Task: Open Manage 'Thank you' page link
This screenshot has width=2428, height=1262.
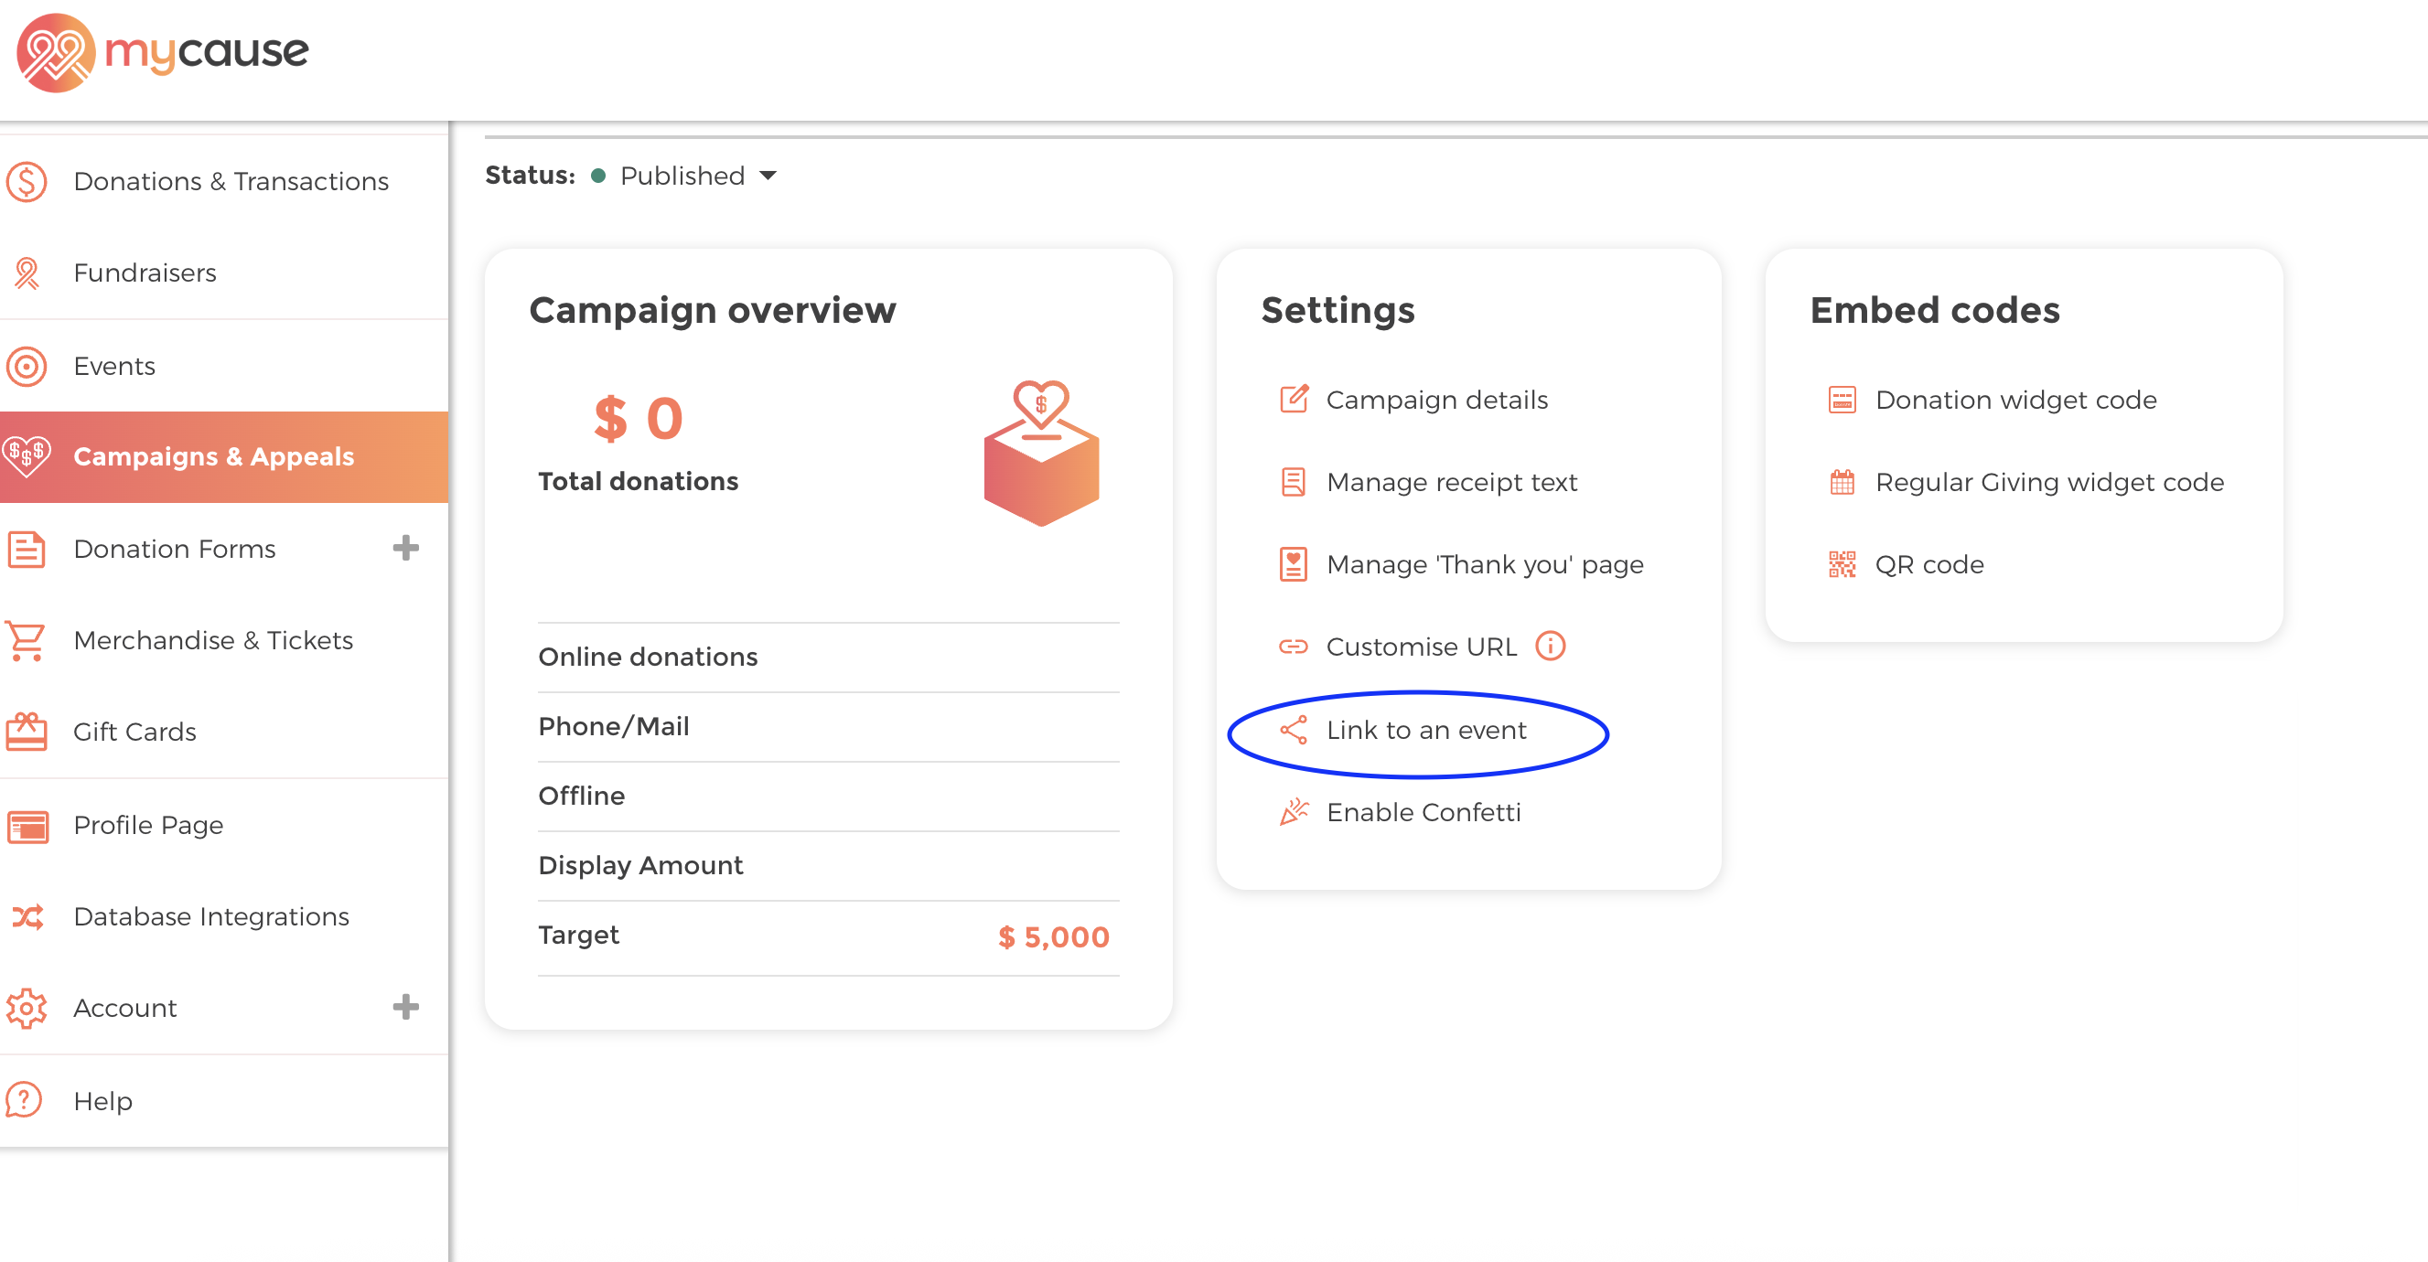Action: pos(1484,564)
